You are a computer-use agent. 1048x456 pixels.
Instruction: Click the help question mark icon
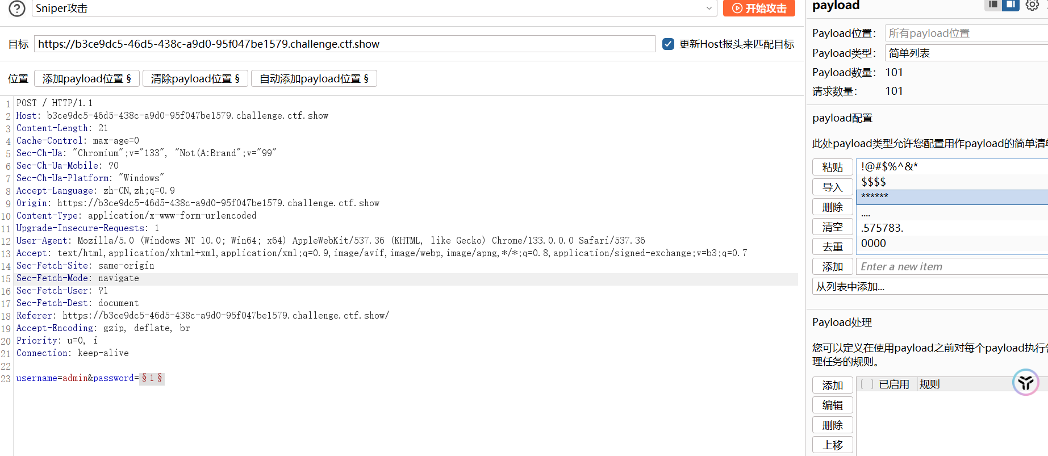tap(17, 9)
